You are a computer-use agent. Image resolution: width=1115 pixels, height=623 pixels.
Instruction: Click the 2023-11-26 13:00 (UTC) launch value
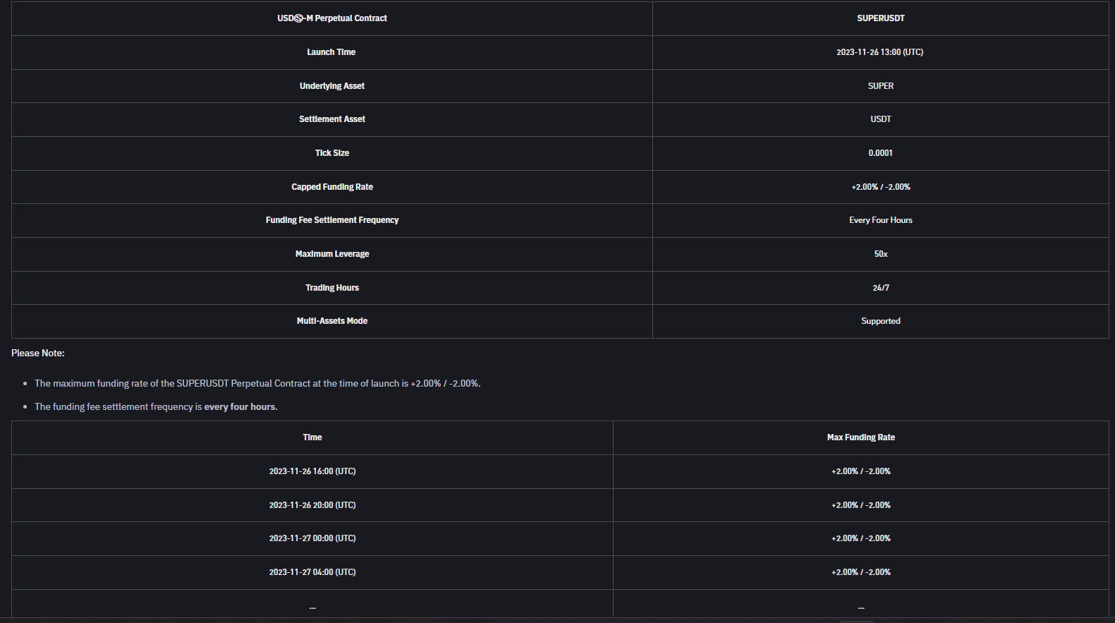point(879,52)
